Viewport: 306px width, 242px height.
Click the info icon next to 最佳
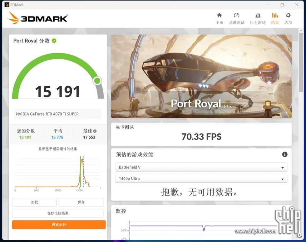(95, 131)
